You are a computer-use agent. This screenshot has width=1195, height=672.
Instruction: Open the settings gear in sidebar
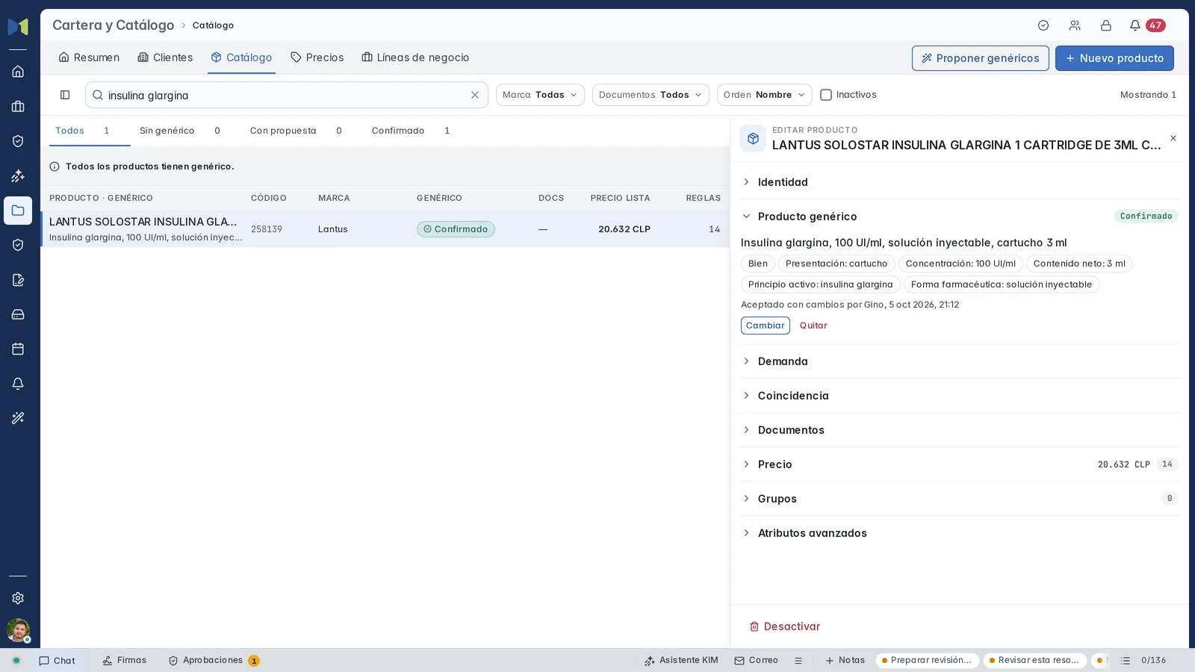(x=18, y=598)
